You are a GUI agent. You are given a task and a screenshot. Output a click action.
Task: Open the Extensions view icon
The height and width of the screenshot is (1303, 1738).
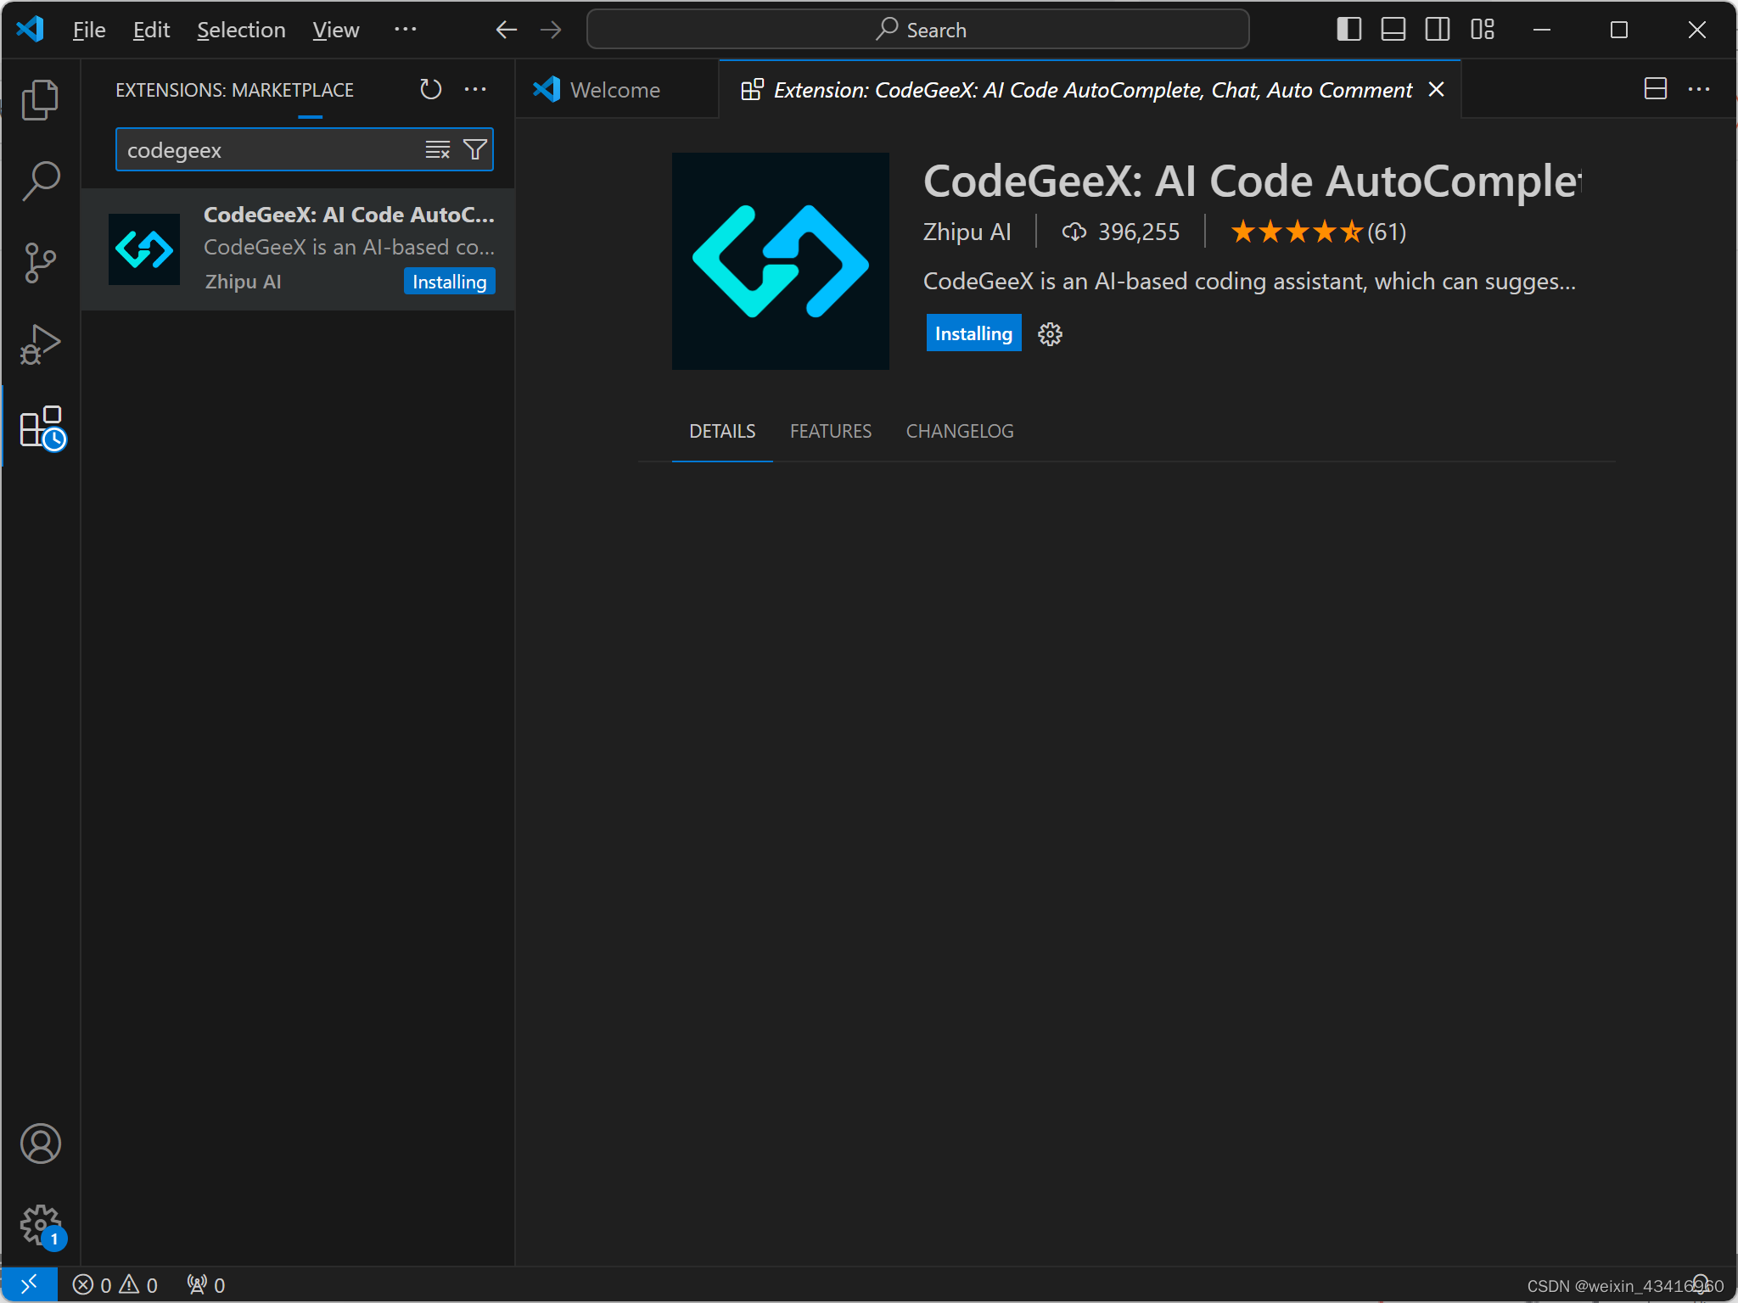coord(42,427)
